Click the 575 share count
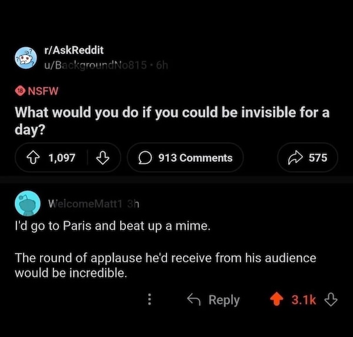 [x=318, y=158]
